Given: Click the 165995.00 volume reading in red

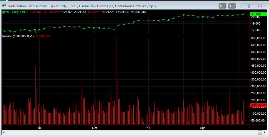Looking at the screenshot, I should click(43, 36).
